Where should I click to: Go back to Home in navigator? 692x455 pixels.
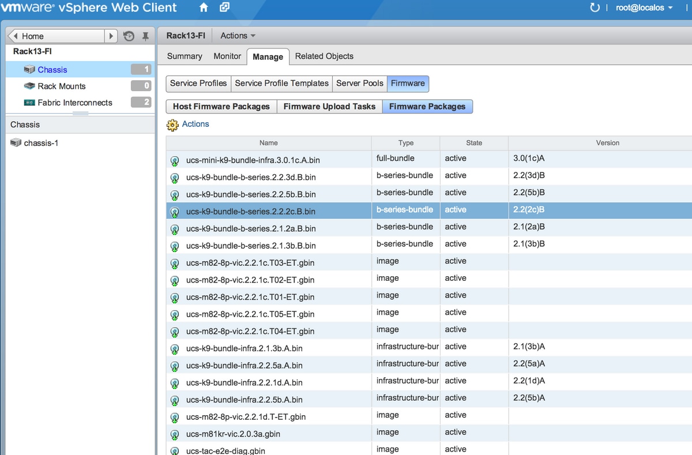(55, 36)
